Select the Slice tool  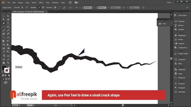[x=8, y=59]
